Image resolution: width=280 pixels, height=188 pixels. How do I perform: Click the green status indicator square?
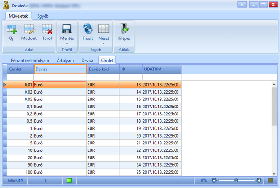[69, 181]
